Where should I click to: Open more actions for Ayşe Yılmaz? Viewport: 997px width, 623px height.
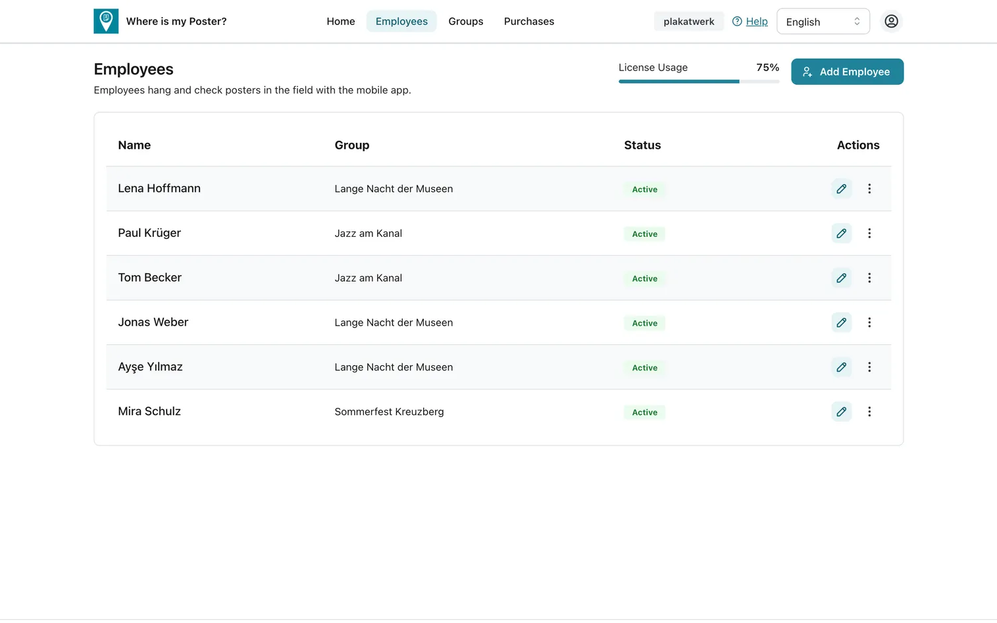[x=869, y=367]
